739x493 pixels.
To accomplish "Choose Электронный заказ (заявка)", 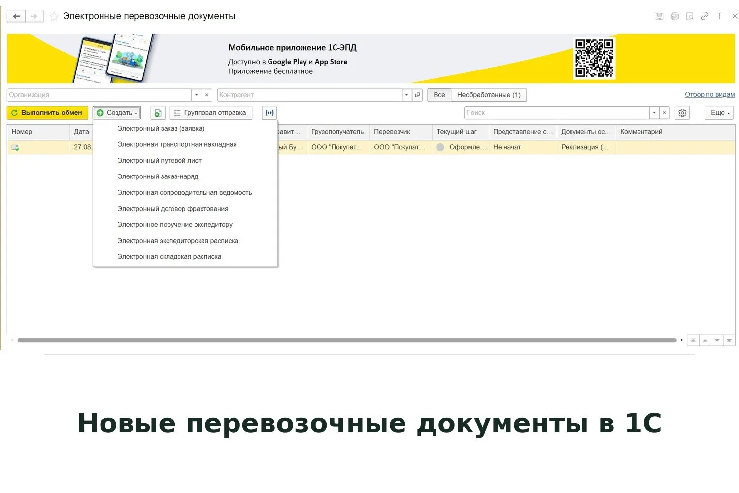I will tap(185, 129).
